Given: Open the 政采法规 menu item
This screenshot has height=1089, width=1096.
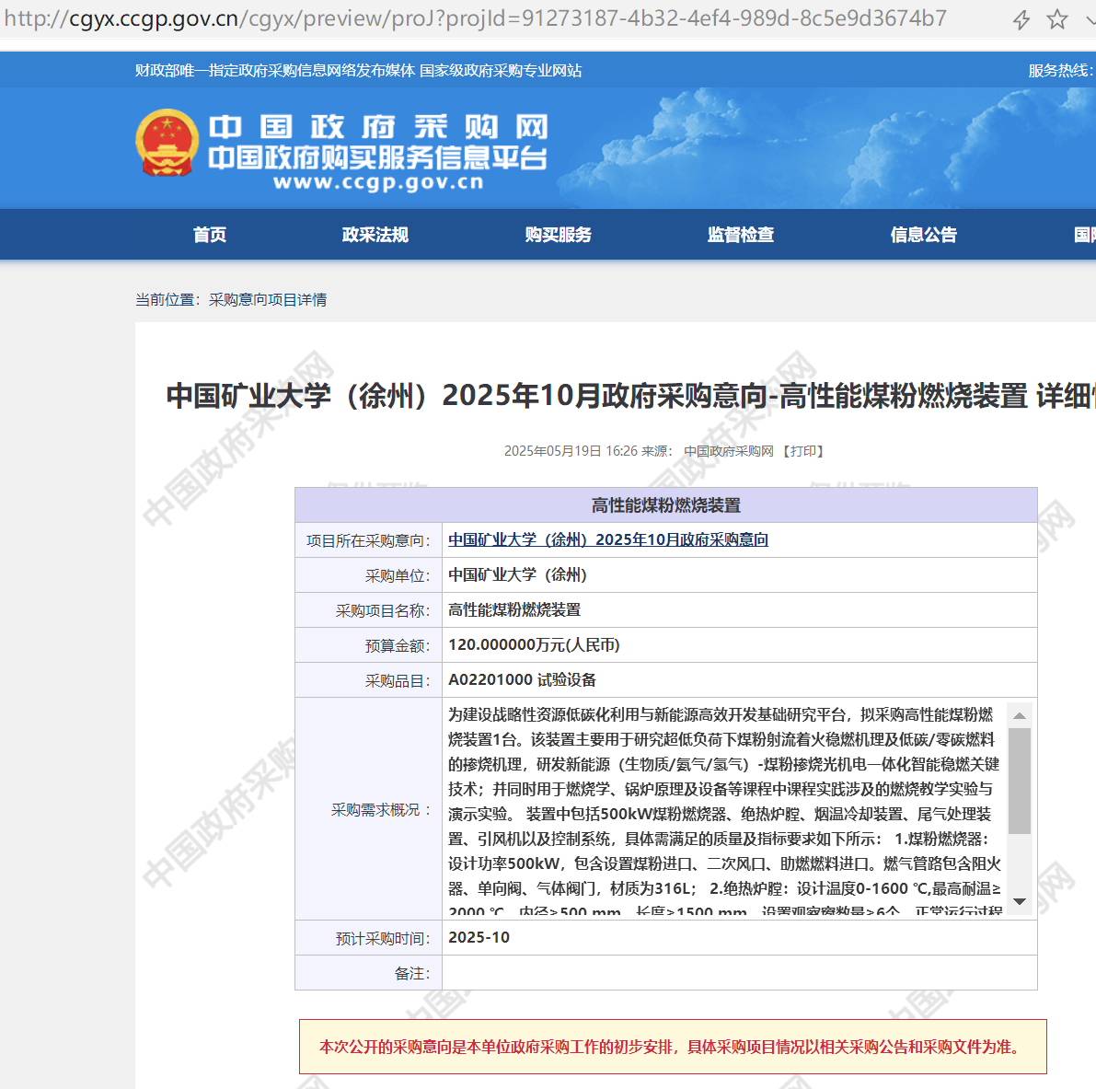Looking at the screenshot, I should click(375, 235).
